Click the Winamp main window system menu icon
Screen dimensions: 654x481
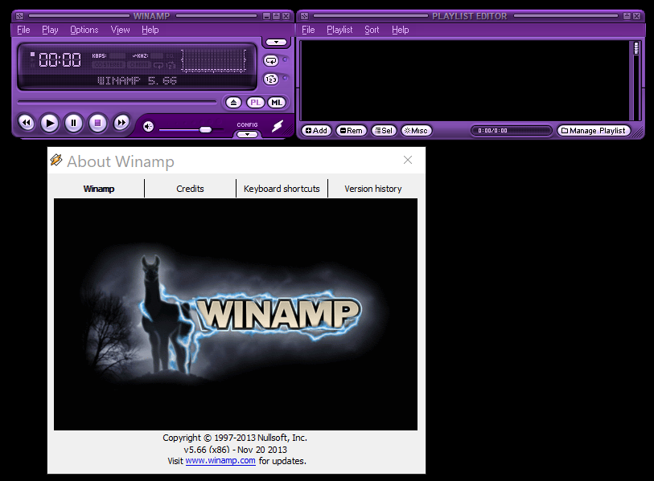pyautogui.click(x=19, y=16)
